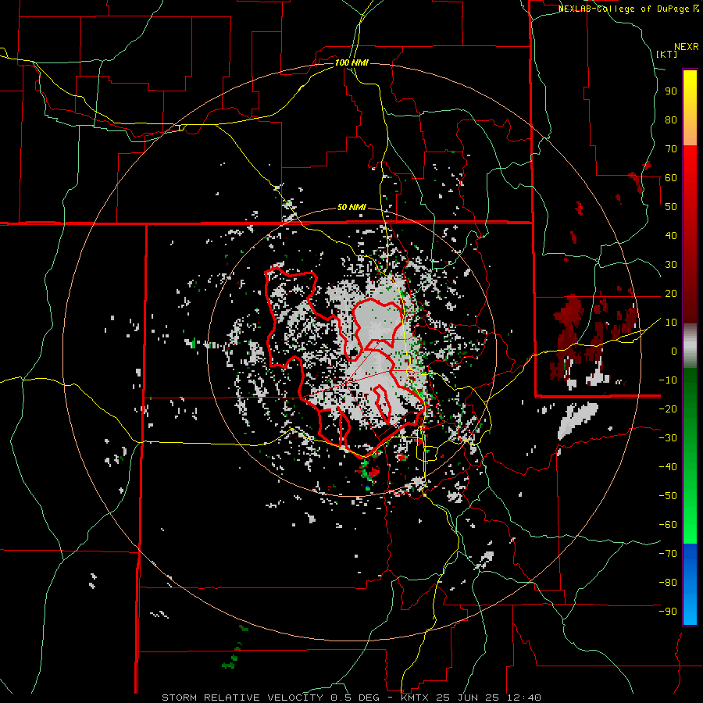The height and width of the screenshot is (703, 703).
Task: Click the -20 value on velocity scale
Action: [x=668, y=409]
